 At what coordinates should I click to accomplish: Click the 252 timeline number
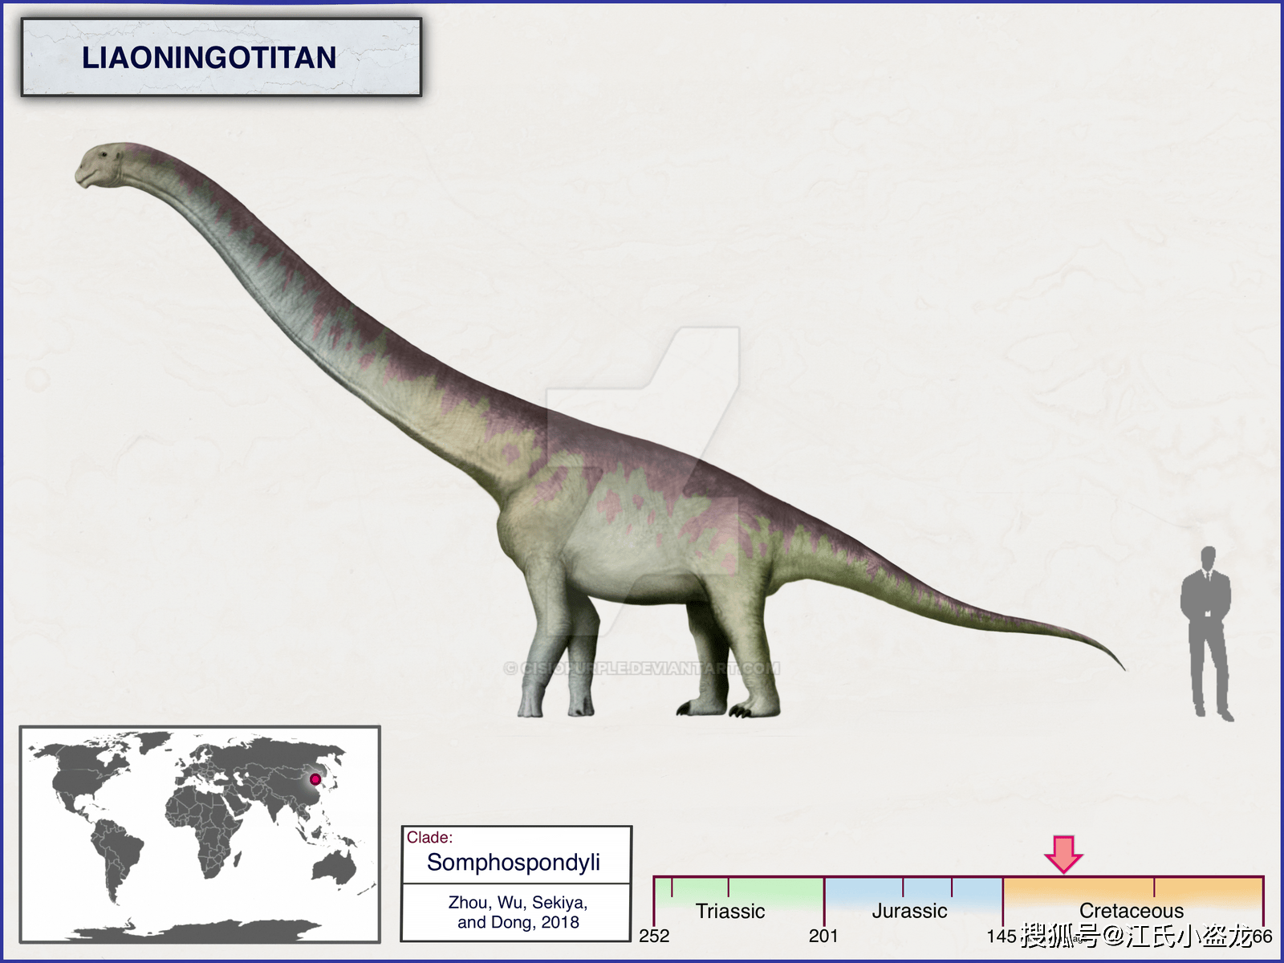click(654, 936)
